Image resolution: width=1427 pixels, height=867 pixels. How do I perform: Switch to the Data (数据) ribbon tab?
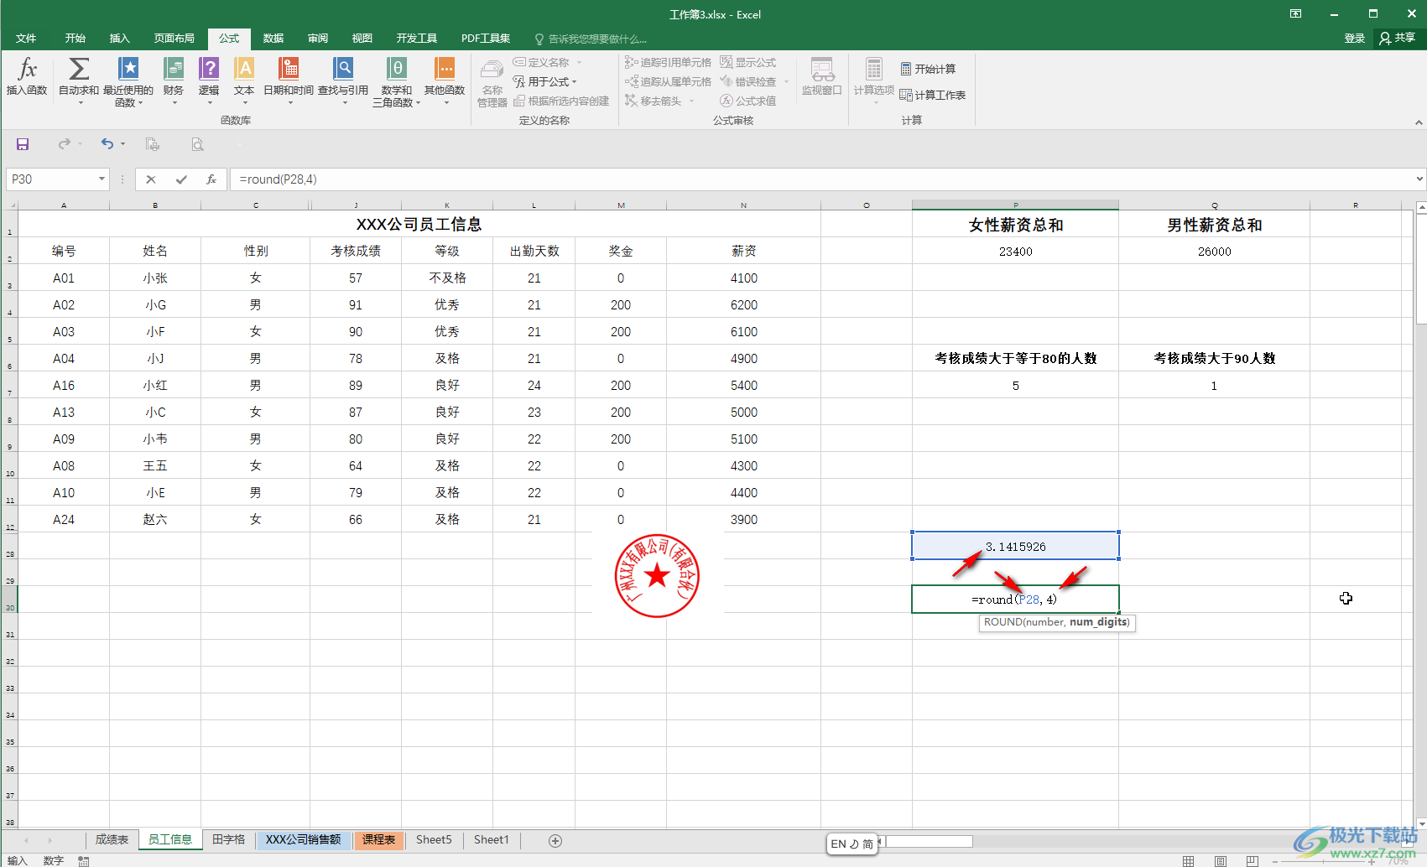click(273, 39)
